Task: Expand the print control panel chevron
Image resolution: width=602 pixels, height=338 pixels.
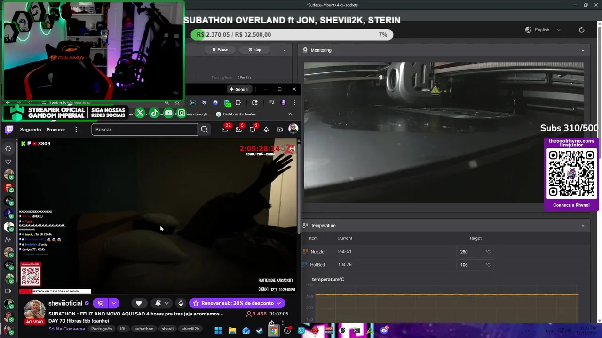Action: (285, 50)
